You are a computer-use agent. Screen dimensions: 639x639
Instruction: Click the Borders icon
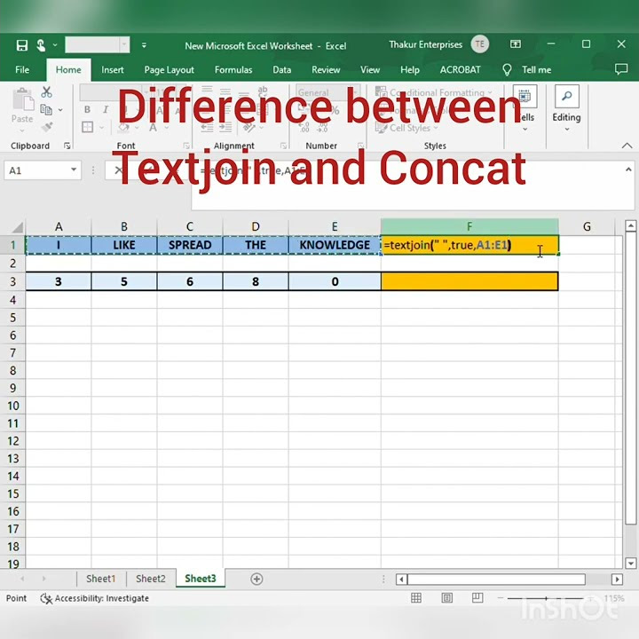pos(87,127)
